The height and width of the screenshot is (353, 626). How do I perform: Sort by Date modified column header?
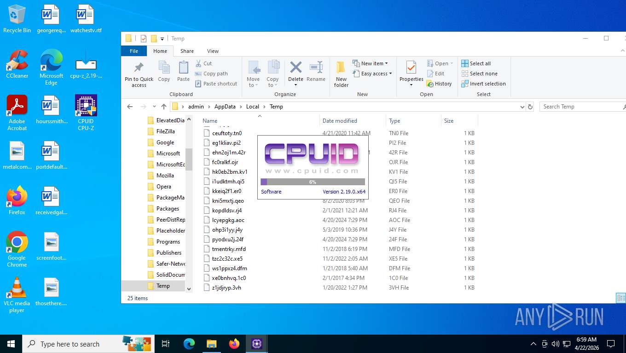click(x=353, y=121)
